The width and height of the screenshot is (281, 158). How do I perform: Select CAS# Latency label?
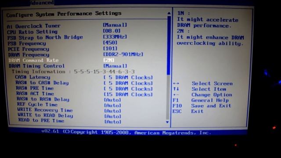point(32,77)
